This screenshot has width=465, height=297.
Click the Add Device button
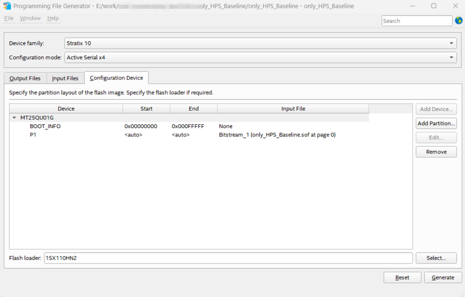[436, 109]
